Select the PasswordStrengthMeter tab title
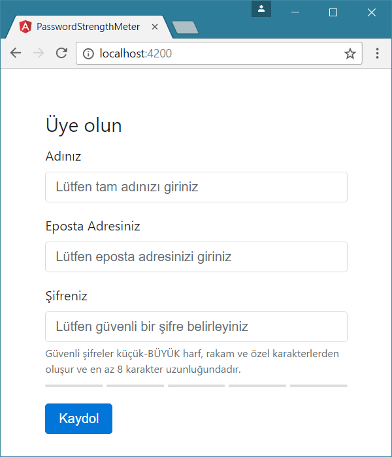The height and width of the screenshot is (457, 392). [x=88, y=27]
